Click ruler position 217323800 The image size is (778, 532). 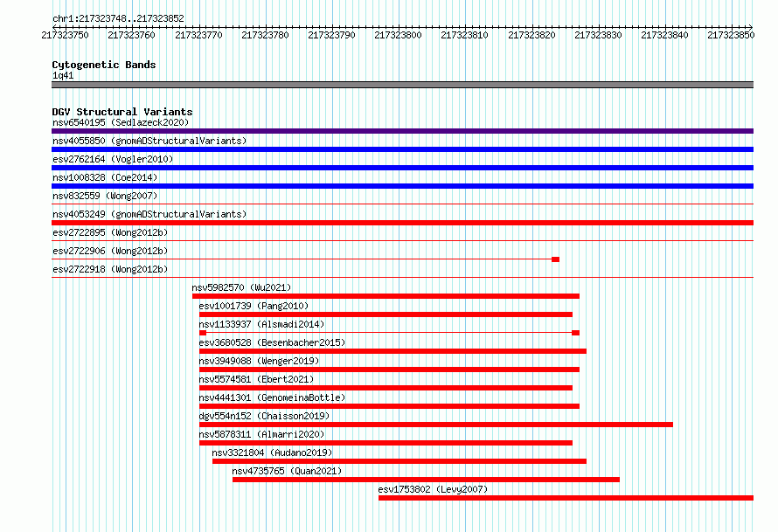pos(398,35)
